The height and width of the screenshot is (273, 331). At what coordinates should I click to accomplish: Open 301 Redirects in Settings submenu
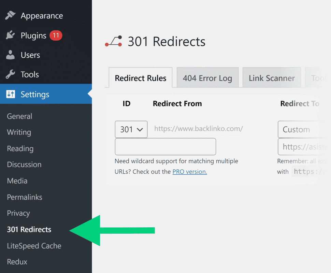29,229
